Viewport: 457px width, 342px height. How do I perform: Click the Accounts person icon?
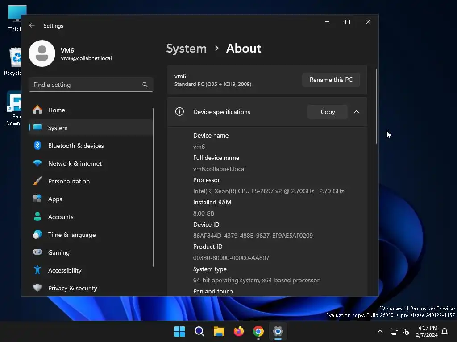[x=37, y=217]
